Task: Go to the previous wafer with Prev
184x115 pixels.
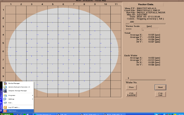Action: point(131,87)
